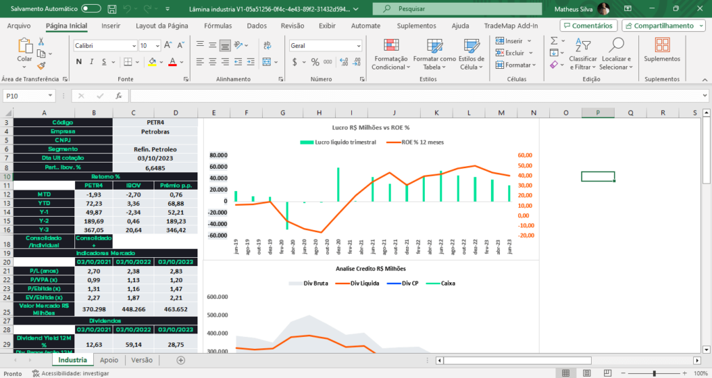Select Normal view in status bar

pos(566,373)
